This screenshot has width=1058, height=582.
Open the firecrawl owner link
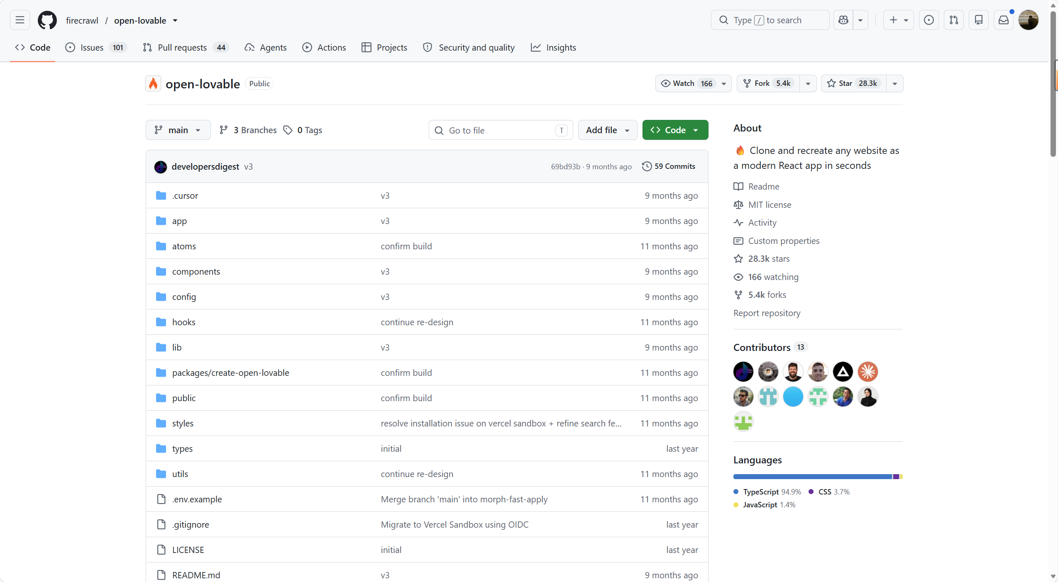coord(82,20)
